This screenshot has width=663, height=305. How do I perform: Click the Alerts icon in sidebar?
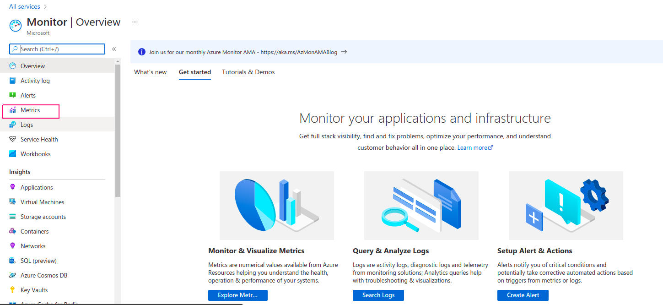tap(13, 95)
